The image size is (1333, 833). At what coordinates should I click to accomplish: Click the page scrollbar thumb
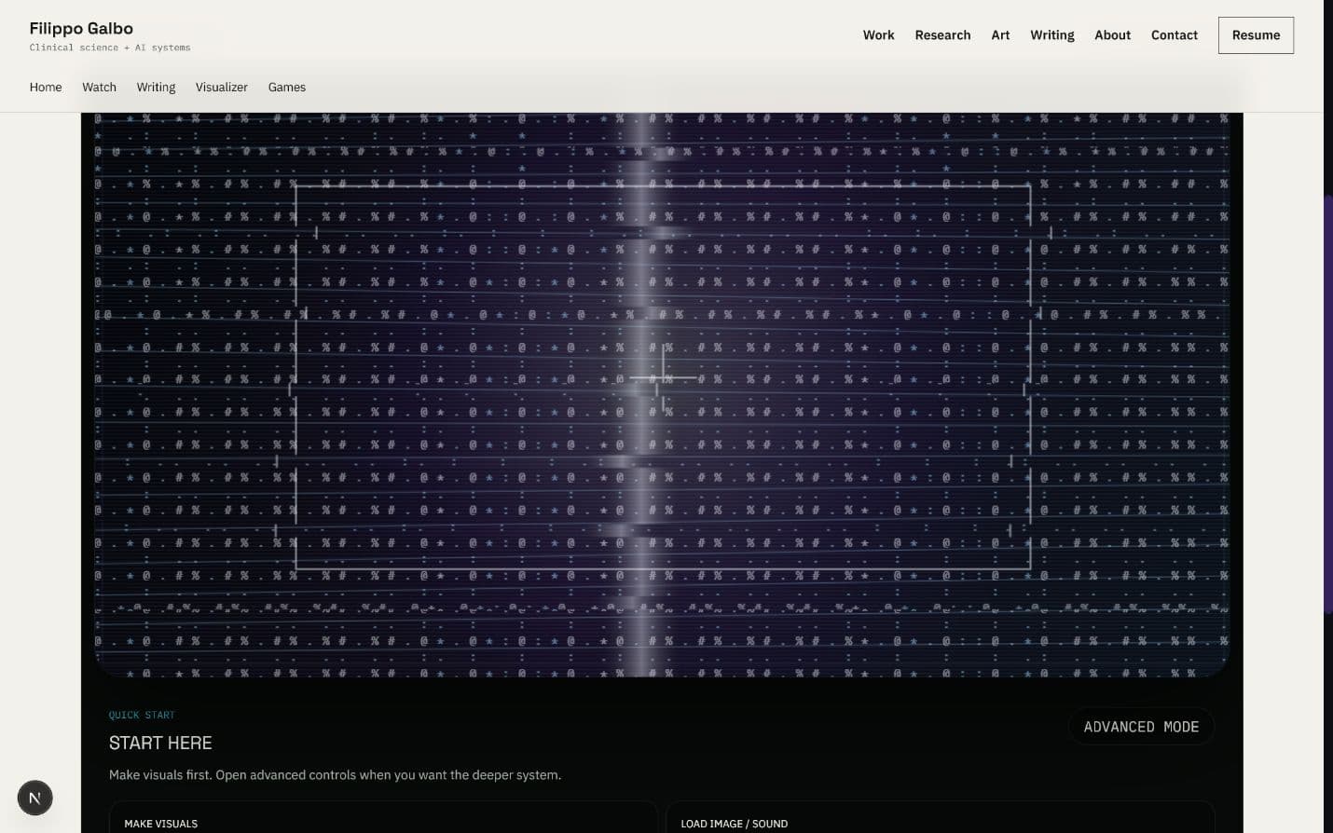click(x=1327, y=404)
